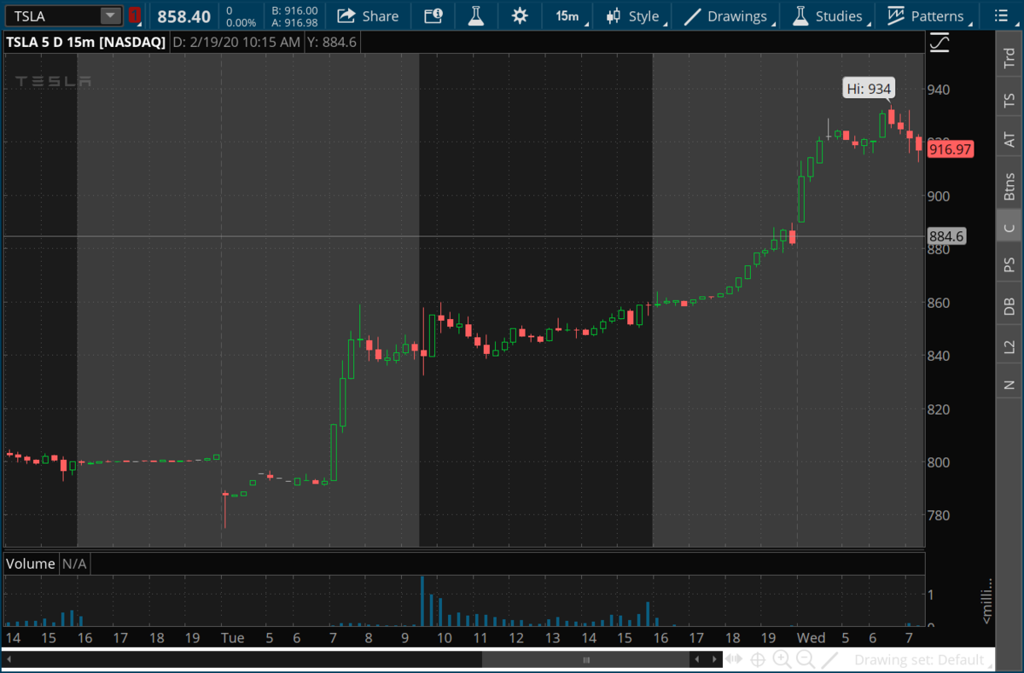Zoom in with the plus magnifier
The width and height of the screenshot is (1024, 673).
tap(782, 659)
